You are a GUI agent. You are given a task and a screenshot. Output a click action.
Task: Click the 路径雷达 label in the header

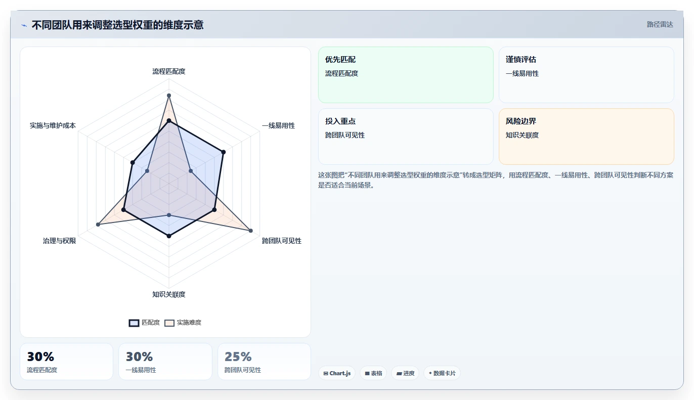click(x=660, y=24)
